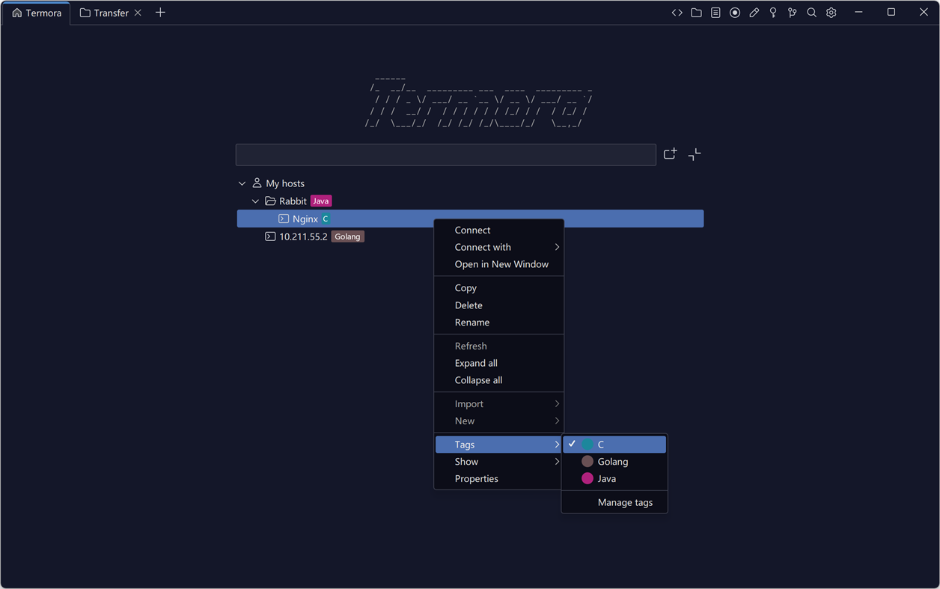Screen dimensions: 940x589
Task: Click the home icon on Termora tab
Action: point(16,13)
